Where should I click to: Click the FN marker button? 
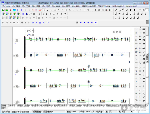pyautogui.click(x=14, y=23)
